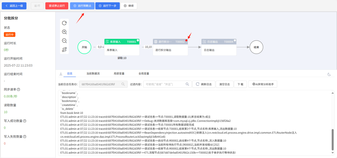Click the 写入失败数量 help icon

point(25,137)
